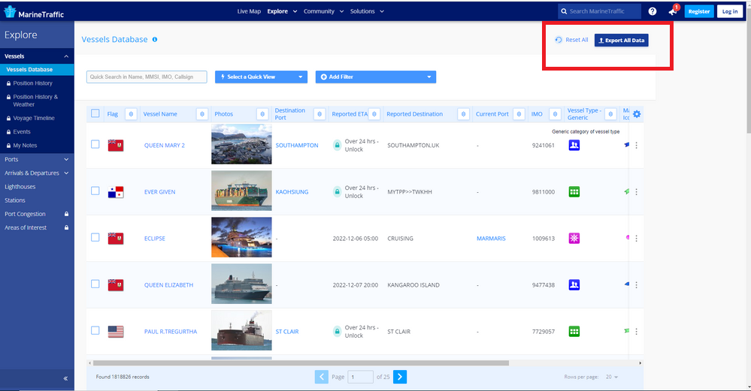The height and width of the screenshot is (391, 751).
Task: Open IMO column settings icon
Action: pyautogui.click(x=555, y=114)
